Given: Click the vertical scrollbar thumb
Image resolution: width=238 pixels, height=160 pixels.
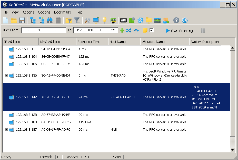Looking at the screenshot, I should 233,93.
